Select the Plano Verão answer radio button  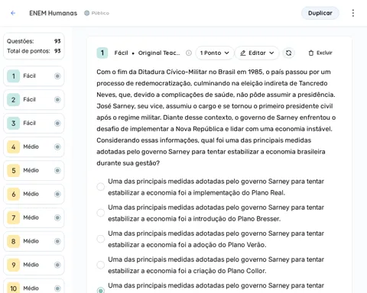tap(101, 239)
